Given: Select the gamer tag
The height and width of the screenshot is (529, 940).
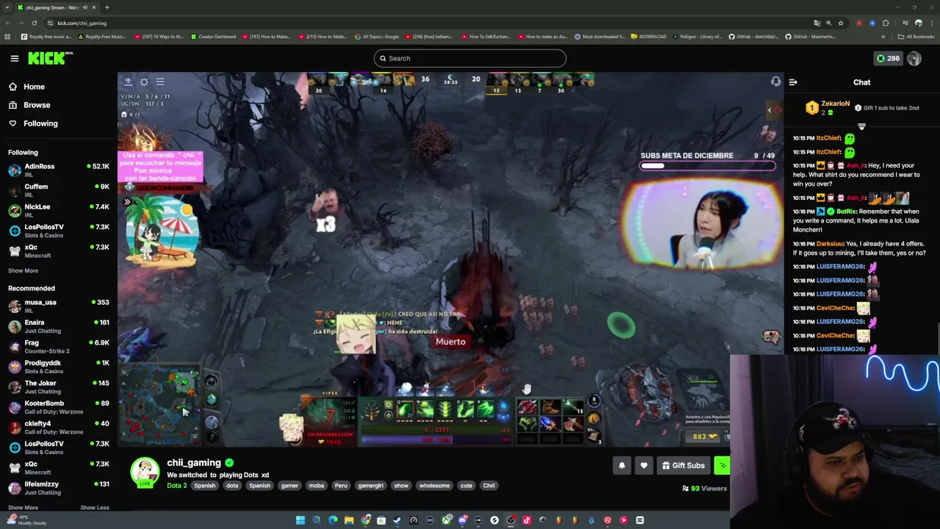Looking at the screenshot, I should tap(289, 486).
